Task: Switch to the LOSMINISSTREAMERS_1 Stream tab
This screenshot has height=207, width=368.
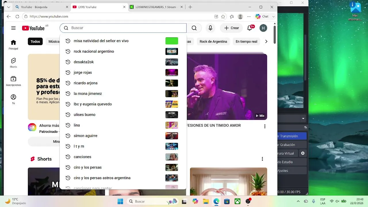Action: click(x=156, y=7)
